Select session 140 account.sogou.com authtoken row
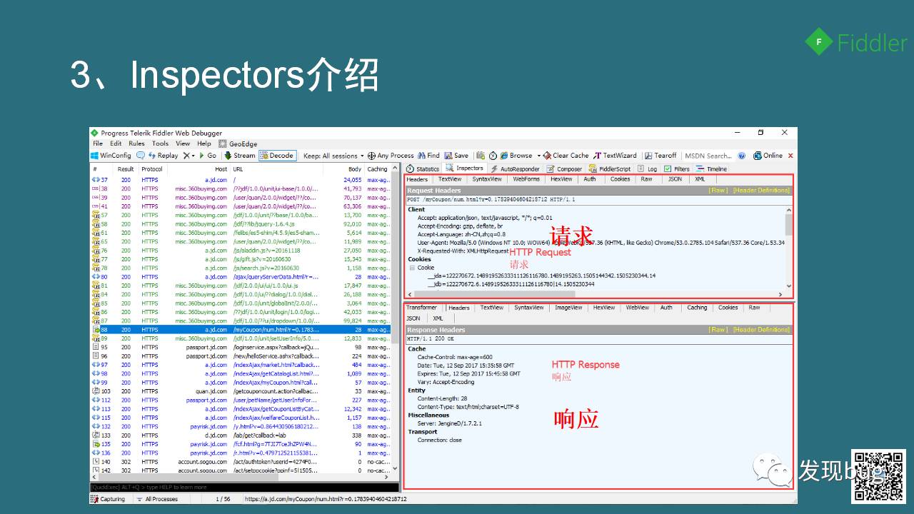The width and height of the screenshot is (914, 514). (240, 462)
